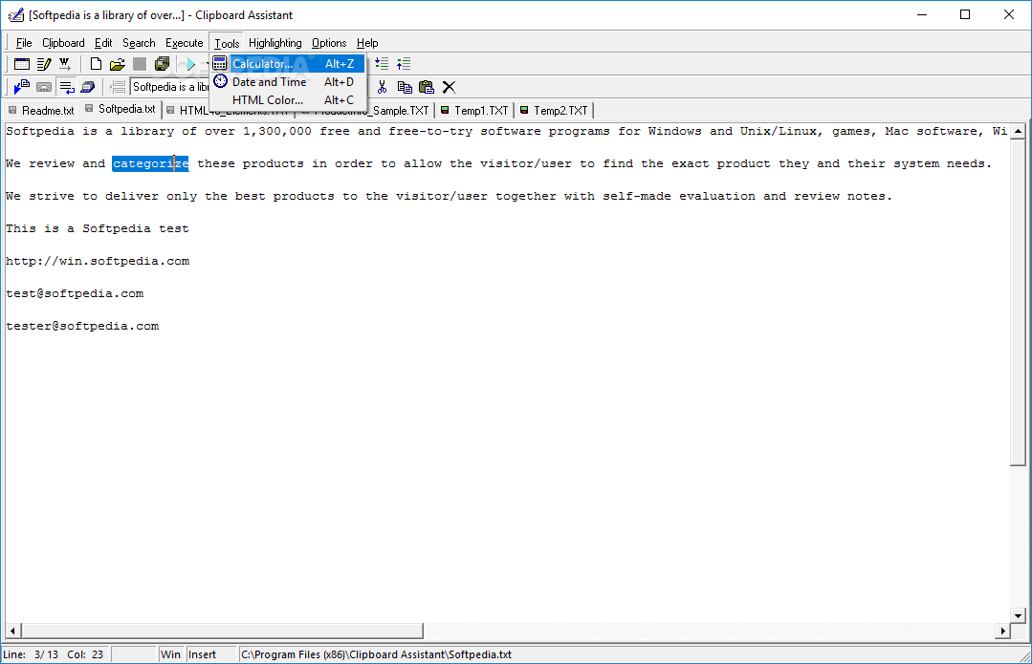Click the Softpedia.txt file path in status bar

377,654
